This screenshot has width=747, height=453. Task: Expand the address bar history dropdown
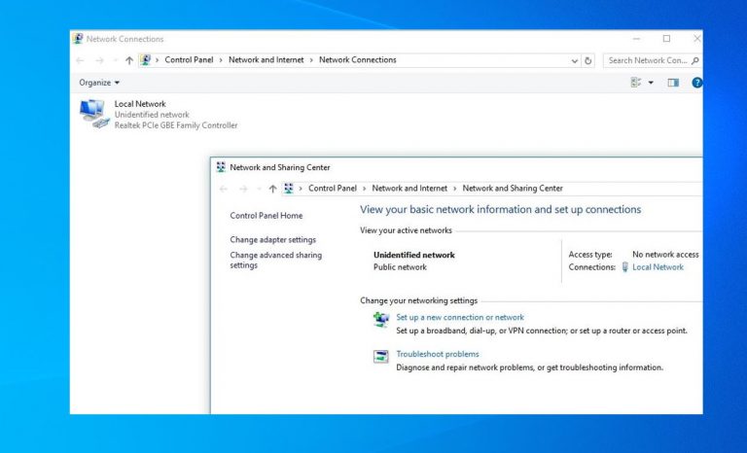pos(574,60)
